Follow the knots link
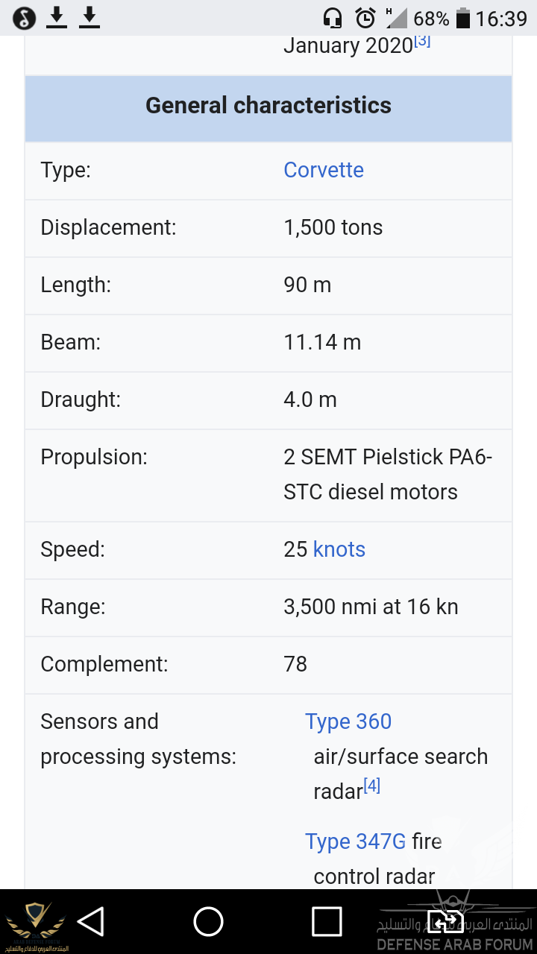The image size is (537, 954). [x=339, y=549]
